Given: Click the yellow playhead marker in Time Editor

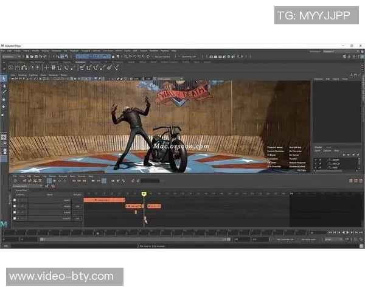Looking at the screenshot, I should pyautogui.click(x=144, y=193).
